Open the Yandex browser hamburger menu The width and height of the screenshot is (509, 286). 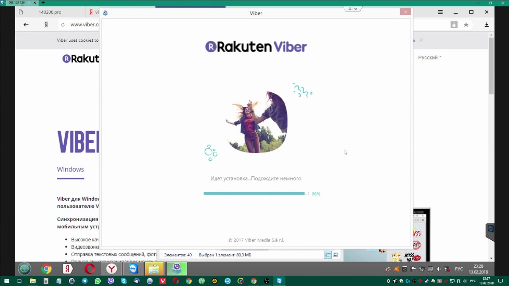click(440, 12)
